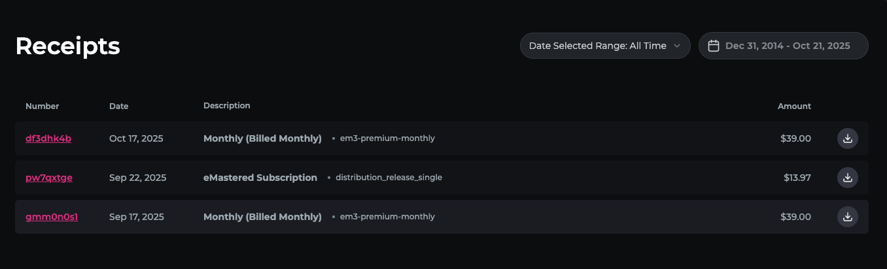887x269 pixels.
Task: Click the Receipts page heading
Action: [67, 46]
